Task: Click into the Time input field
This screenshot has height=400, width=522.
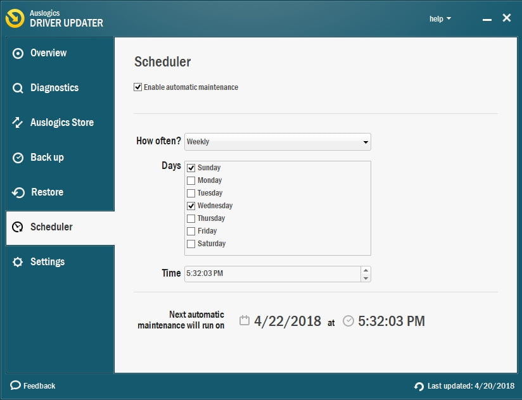Action: pyautogui.click(x=272, y=273)
